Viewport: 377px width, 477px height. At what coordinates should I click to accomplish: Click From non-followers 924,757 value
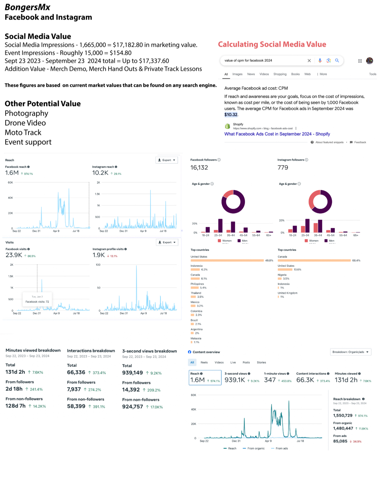point(133,407)
